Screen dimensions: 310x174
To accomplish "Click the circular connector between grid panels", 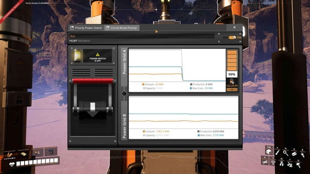I will tap(124, 93).
